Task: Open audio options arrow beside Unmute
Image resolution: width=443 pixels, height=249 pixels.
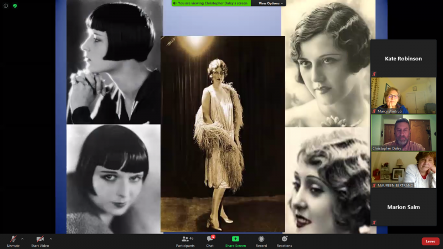Action: (22, 239)
